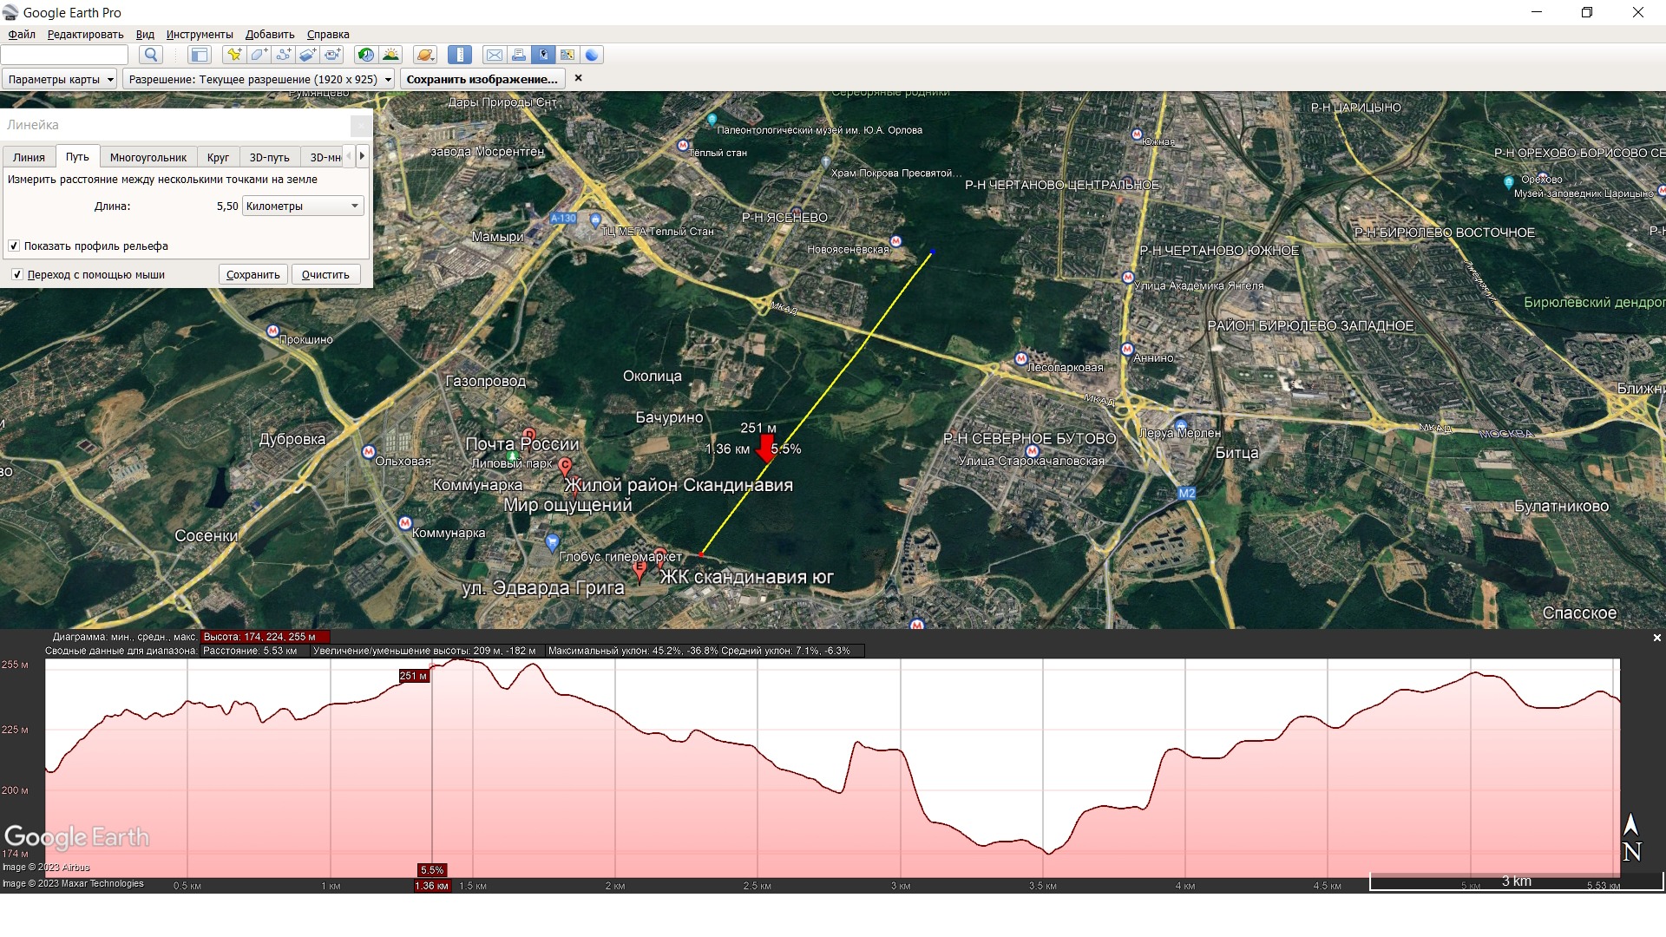Click the print icon

pos(519,55)
